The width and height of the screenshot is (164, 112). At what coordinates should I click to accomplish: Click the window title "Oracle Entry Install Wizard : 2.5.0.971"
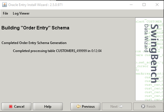pyautogui.click(x=35, y=5)
